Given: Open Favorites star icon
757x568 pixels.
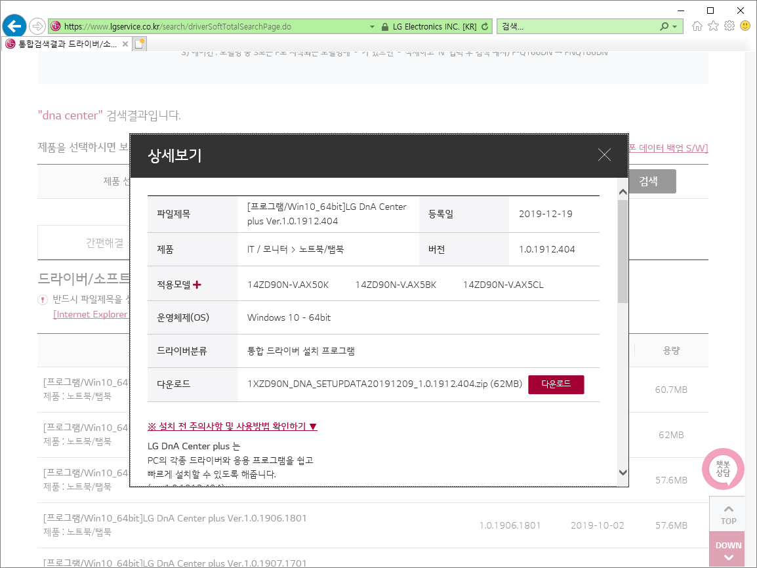Looking at the screenshot, I should (x=714, y=26).
